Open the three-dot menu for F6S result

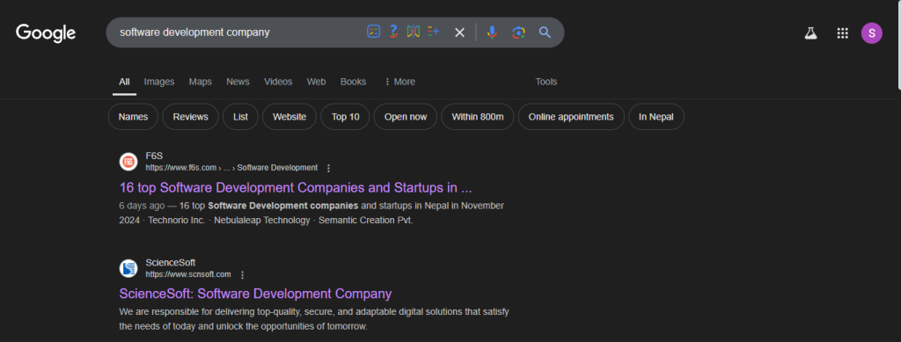click(329, 168)
